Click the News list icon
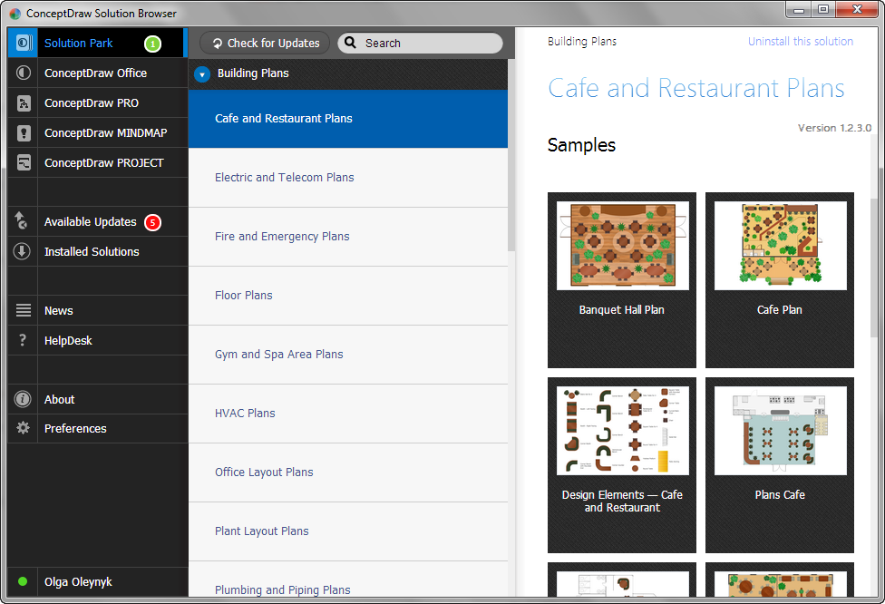This screenshot has width=885, height=604. click(24, 310)
